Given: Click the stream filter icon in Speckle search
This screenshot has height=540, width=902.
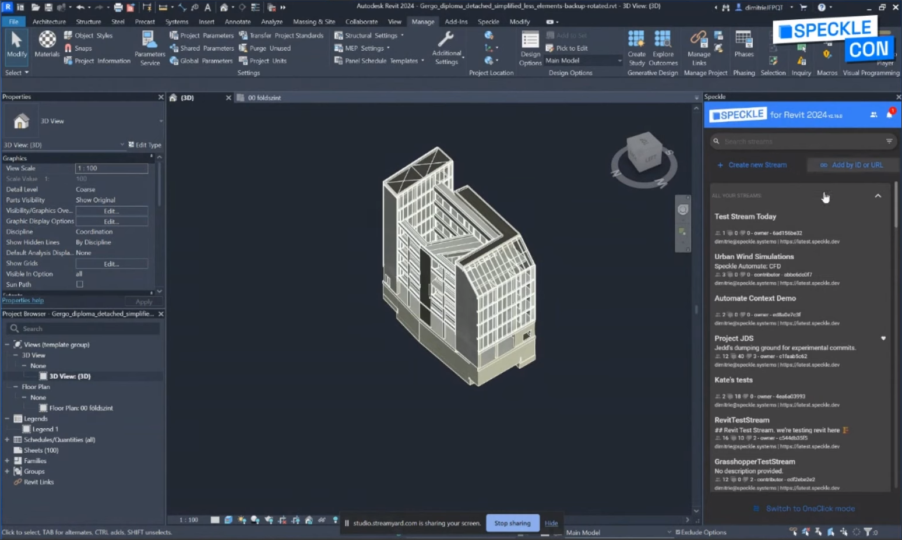Looking at the screenshot, I should pyautogui.click(x=889, y=141).
